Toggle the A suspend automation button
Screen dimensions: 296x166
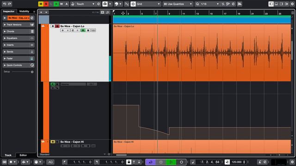(67, 4)
